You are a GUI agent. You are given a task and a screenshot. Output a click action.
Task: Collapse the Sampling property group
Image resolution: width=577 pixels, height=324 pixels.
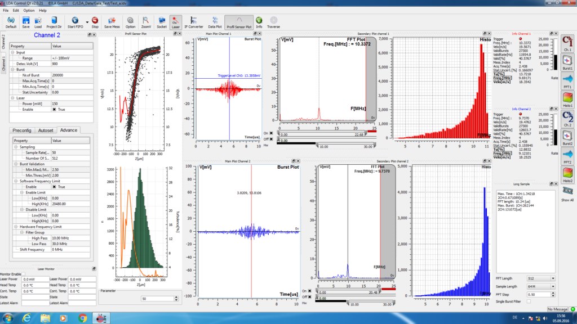15,147
